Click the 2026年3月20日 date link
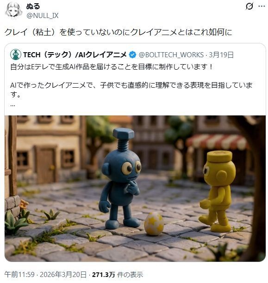 63,275
